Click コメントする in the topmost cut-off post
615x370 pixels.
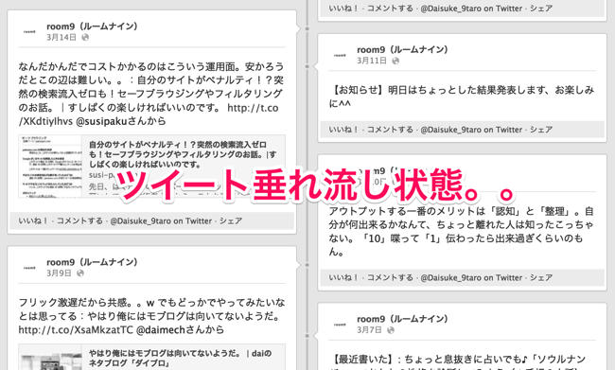coord(390,9)
